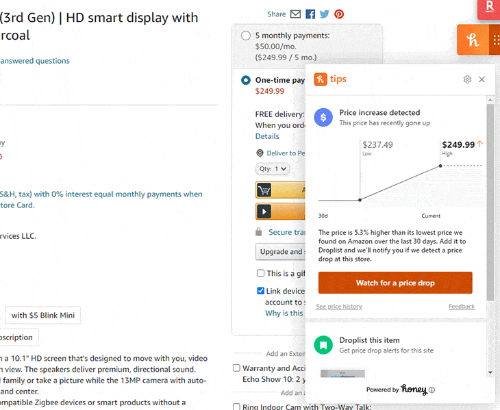The width and height of the screenshot is (500, 410).
Task: Click the Honey panel scrollbar thumb
Action: tap(490, 203)
